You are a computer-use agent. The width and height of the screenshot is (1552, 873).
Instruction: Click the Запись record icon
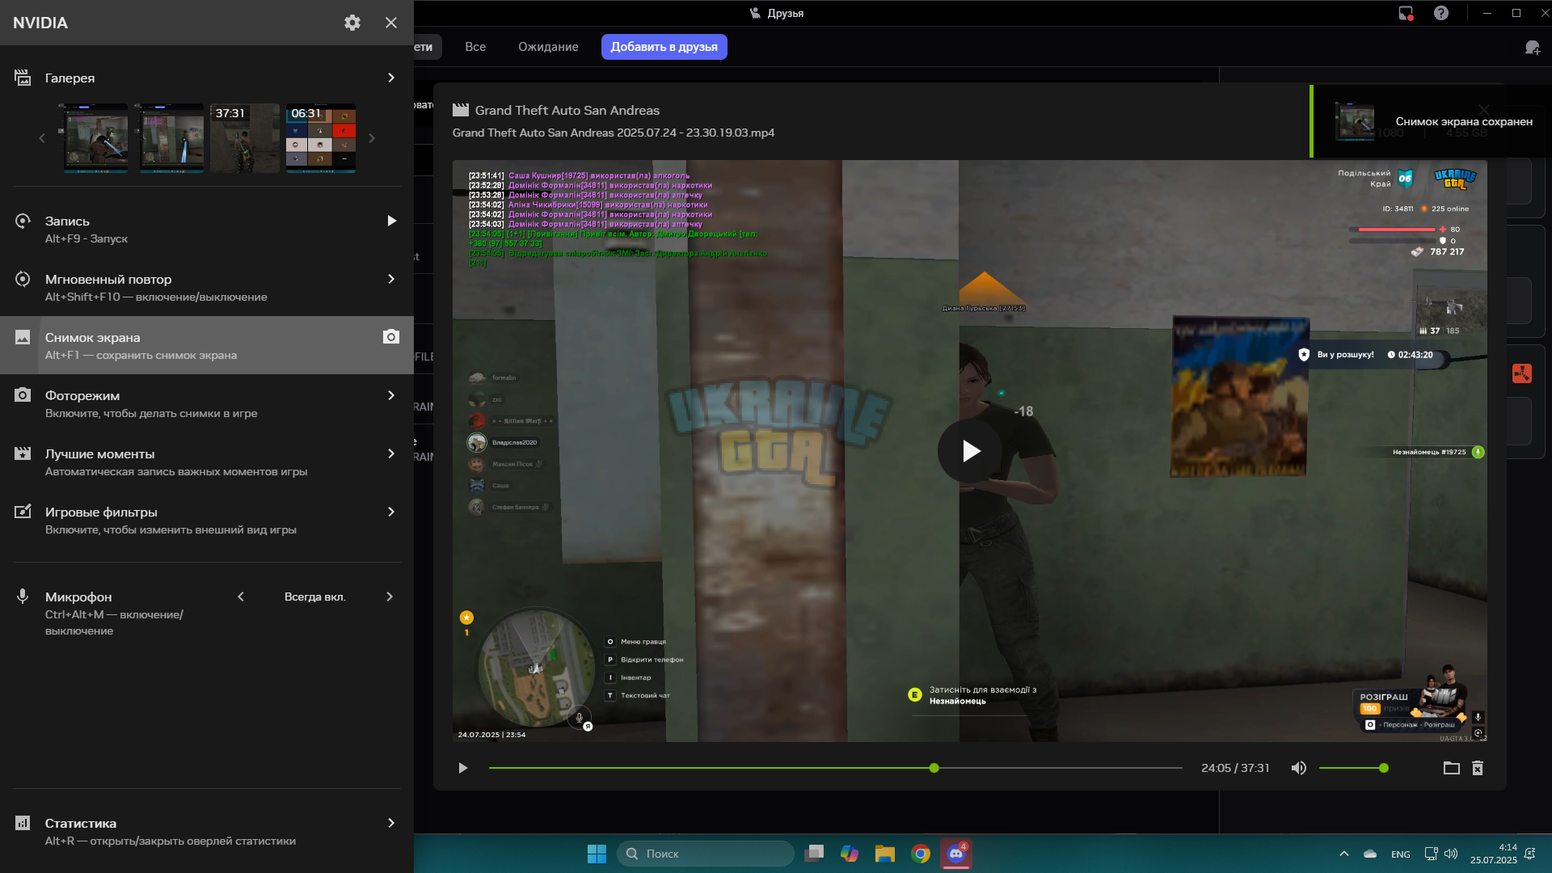(x=23, y=221)
